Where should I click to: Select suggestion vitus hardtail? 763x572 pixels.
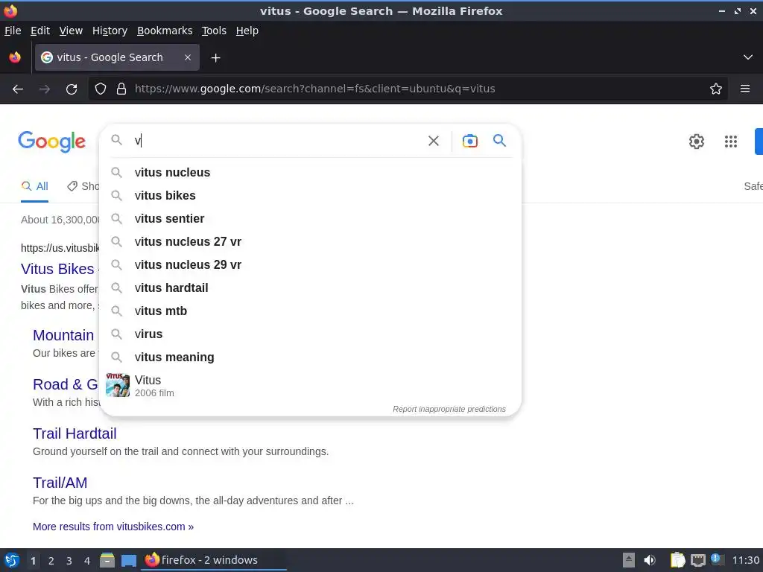point(310,288)
